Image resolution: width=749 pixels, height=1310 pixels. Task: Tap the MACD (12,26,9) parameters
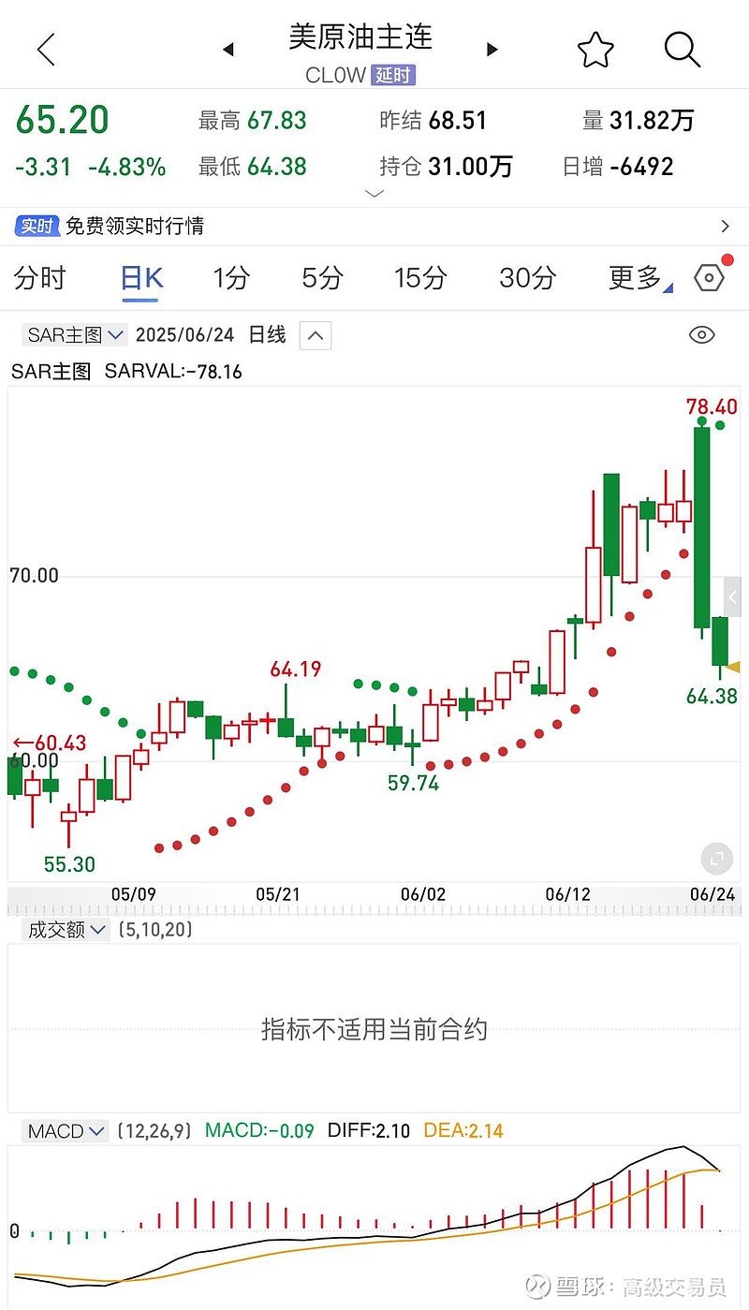(x=154, y=1131)
